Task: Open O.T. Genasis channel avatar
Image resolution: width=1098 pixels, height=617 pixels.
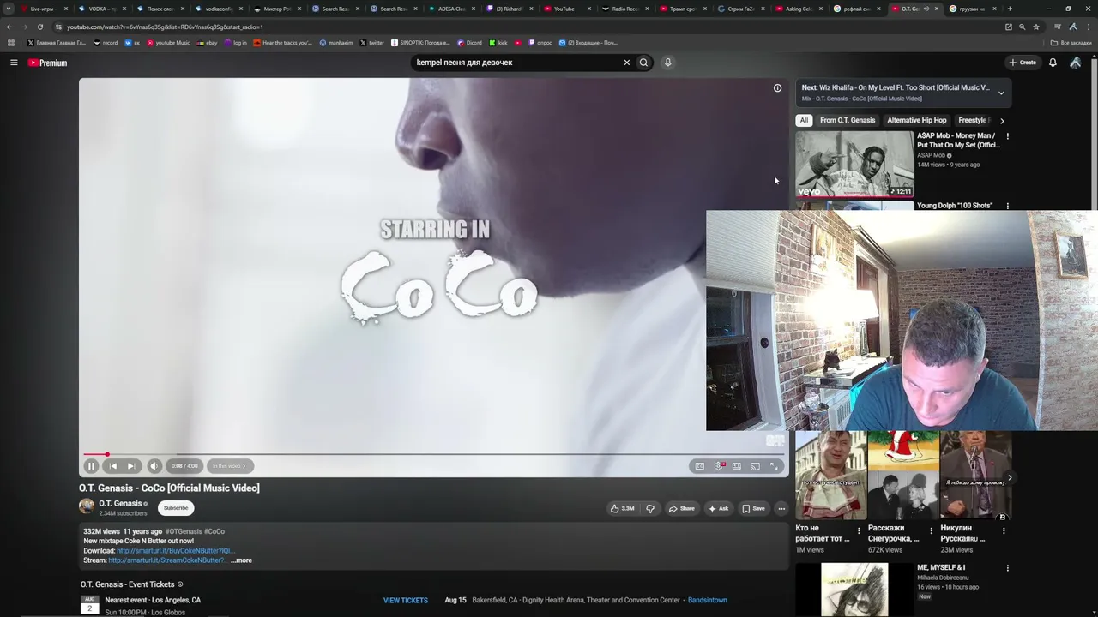Action: coord(87,506)
